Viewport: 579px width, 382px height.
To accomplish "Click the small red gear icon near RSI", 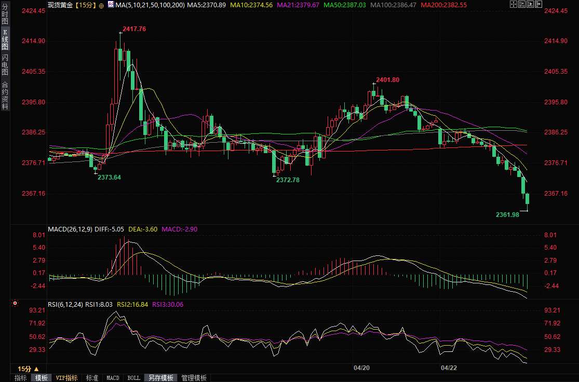I will pos(15,303).
